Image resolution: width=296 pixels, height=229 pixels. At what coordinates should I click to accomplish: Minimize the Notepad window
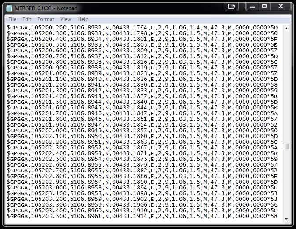point(252,7)
